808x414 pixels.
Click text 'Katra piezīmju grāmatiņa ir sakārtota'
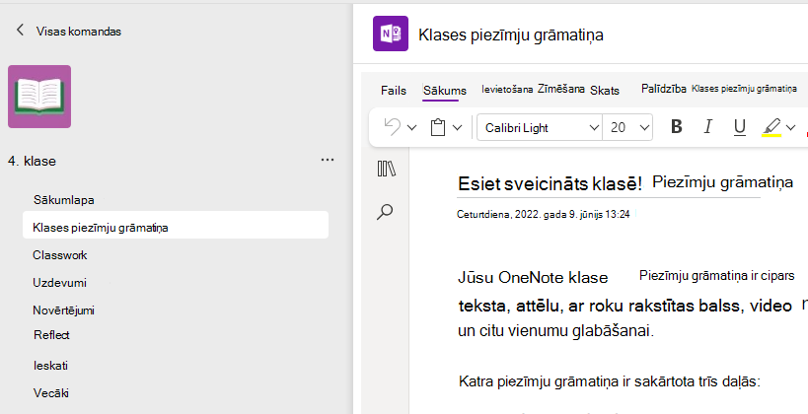pyautogui.click(x=579, y=381)
